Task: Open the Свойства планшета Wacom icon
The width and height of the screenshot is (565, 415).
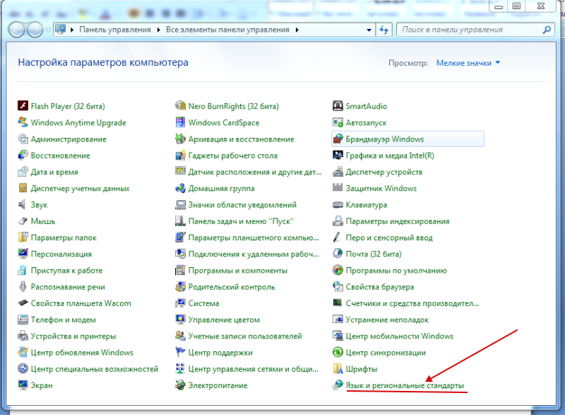Action: coord(23,303)
